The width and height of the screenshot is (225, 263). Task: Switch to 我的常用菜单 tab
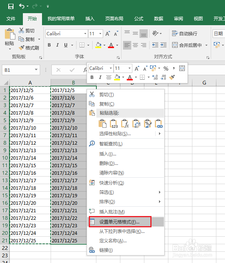[61, 19]
